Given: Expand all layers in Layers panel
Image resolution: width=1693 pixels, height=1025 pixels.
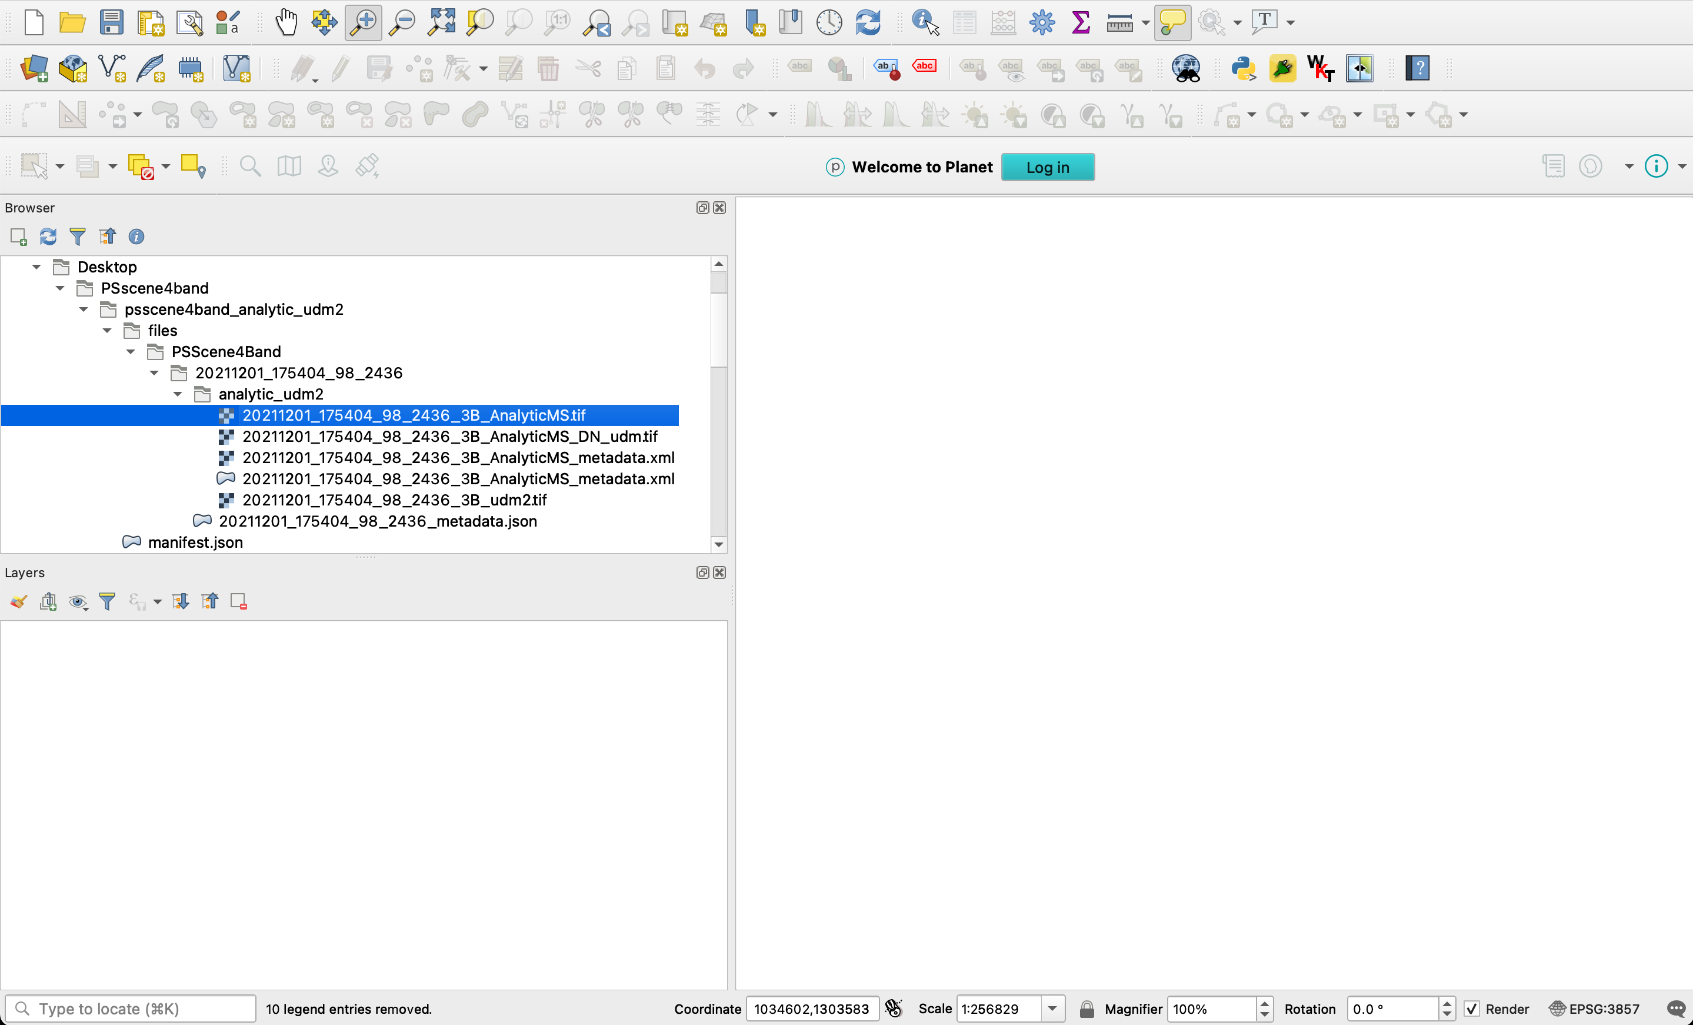Looking at the screenshot, I should pyautogui.click(x=181, y=601).
